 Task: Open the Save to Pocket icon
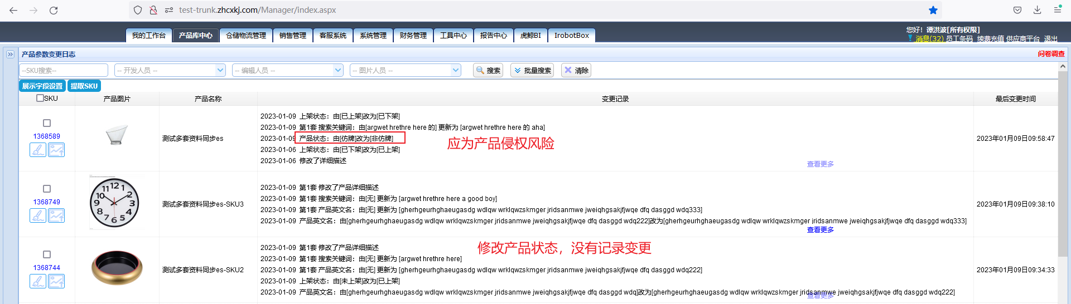pos(1017,10)
